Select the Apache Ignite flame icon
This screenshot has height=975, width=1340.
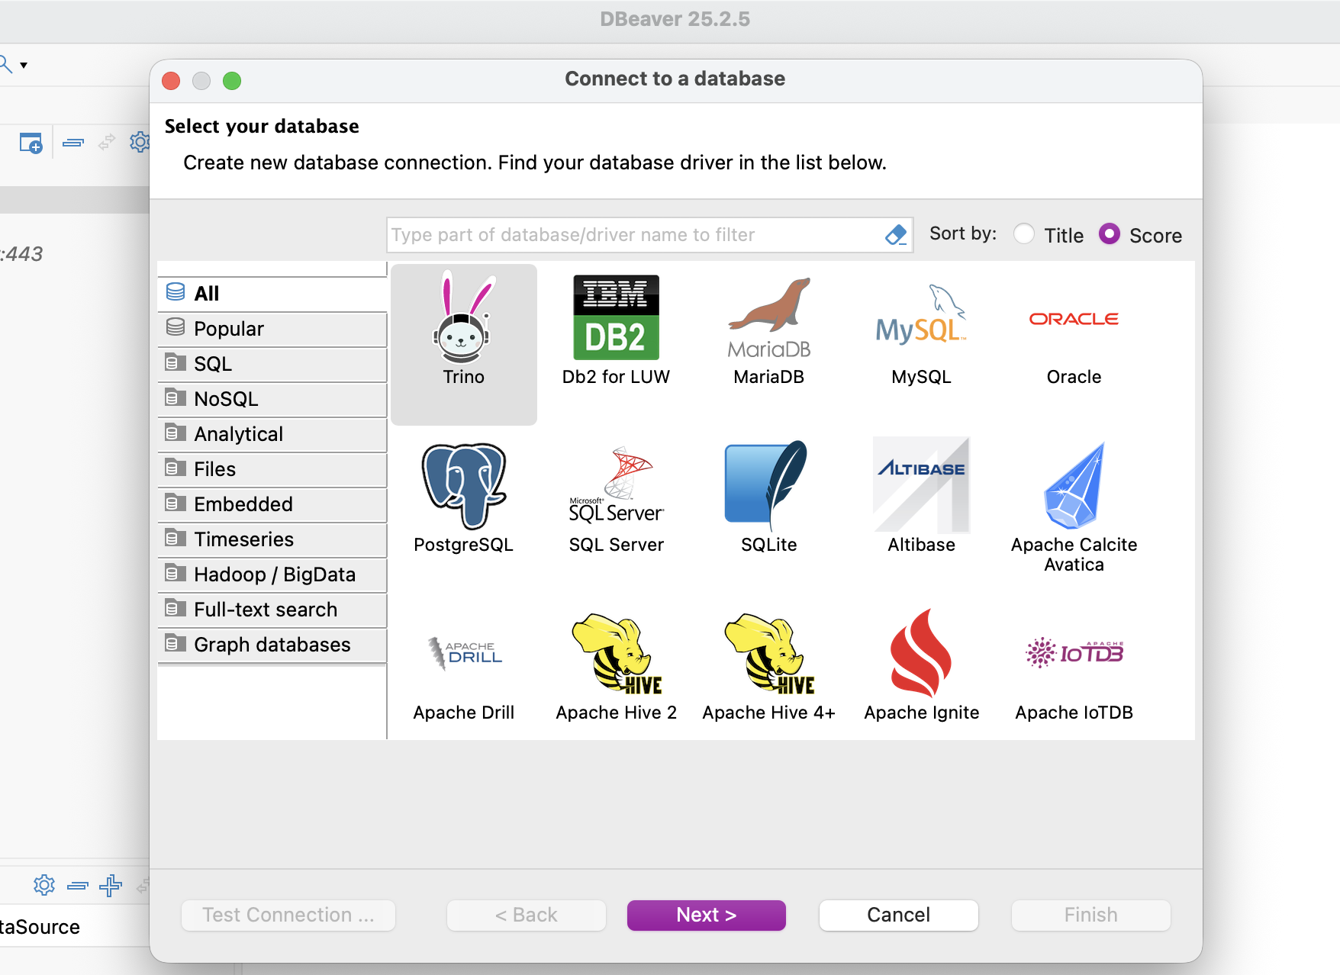(921, 655)
